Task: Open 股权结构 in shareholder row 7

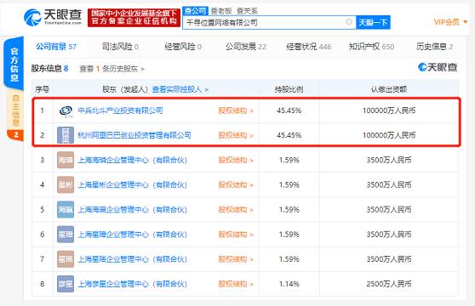Action: [236, 259]
